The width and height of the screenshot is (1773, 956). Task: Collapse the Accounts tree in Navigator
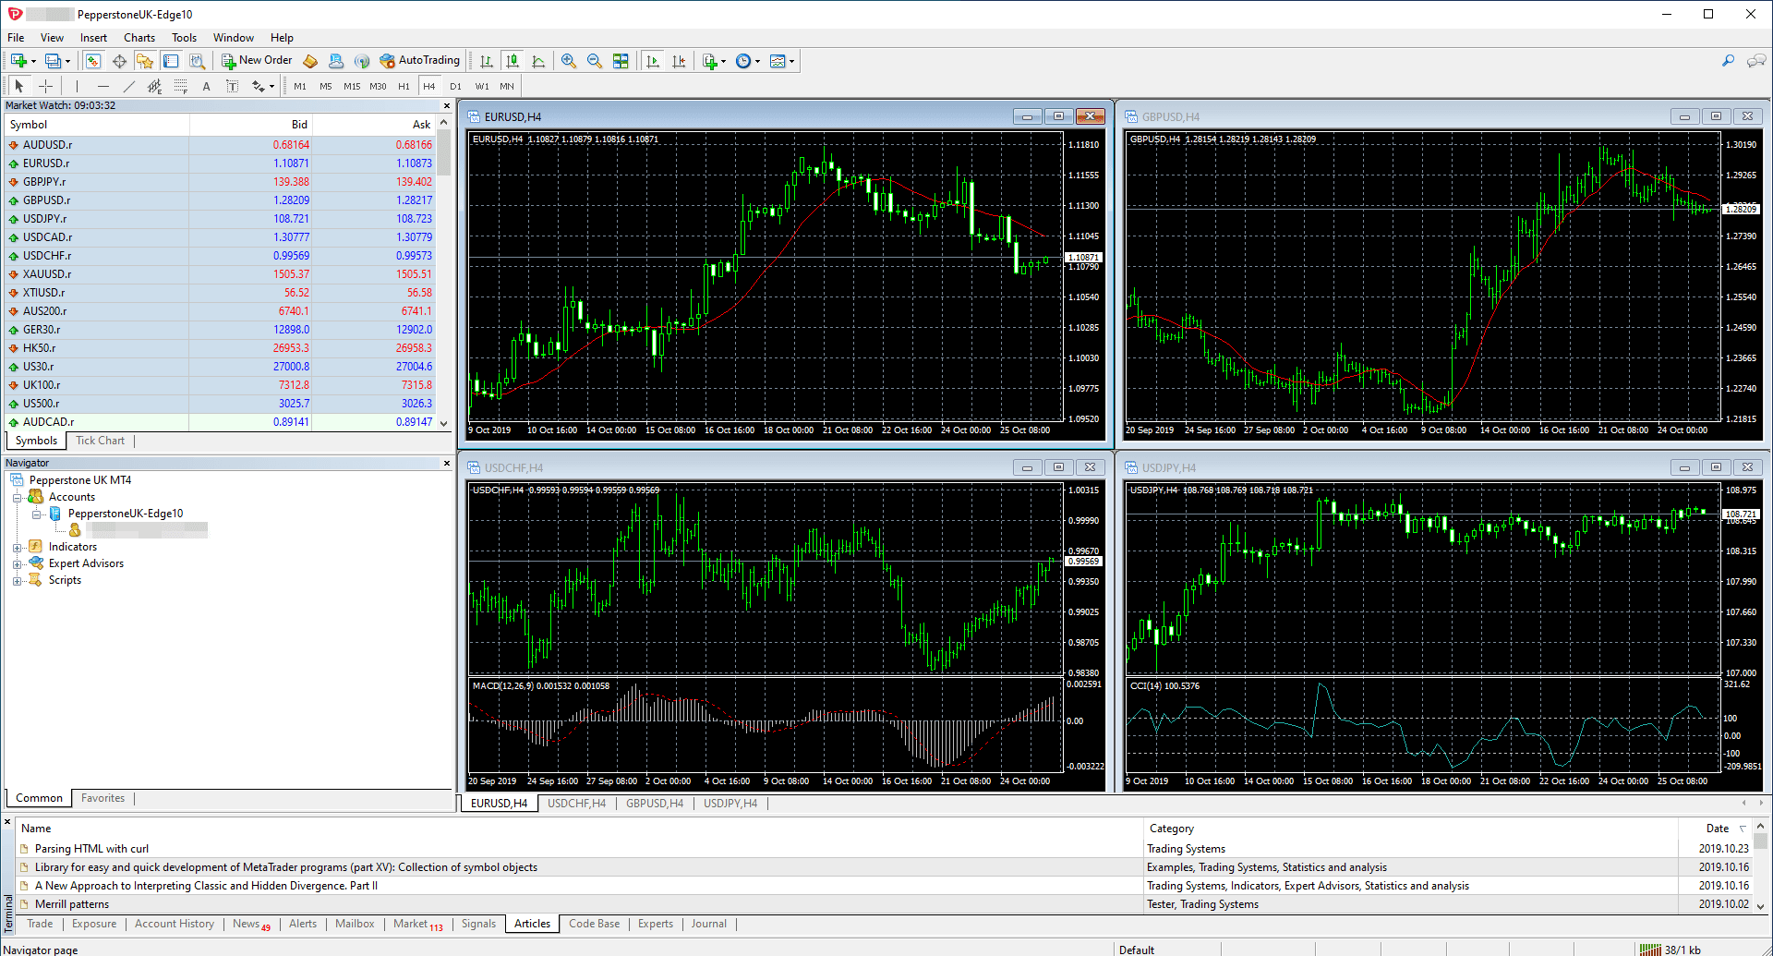click(x=18, y=496)
